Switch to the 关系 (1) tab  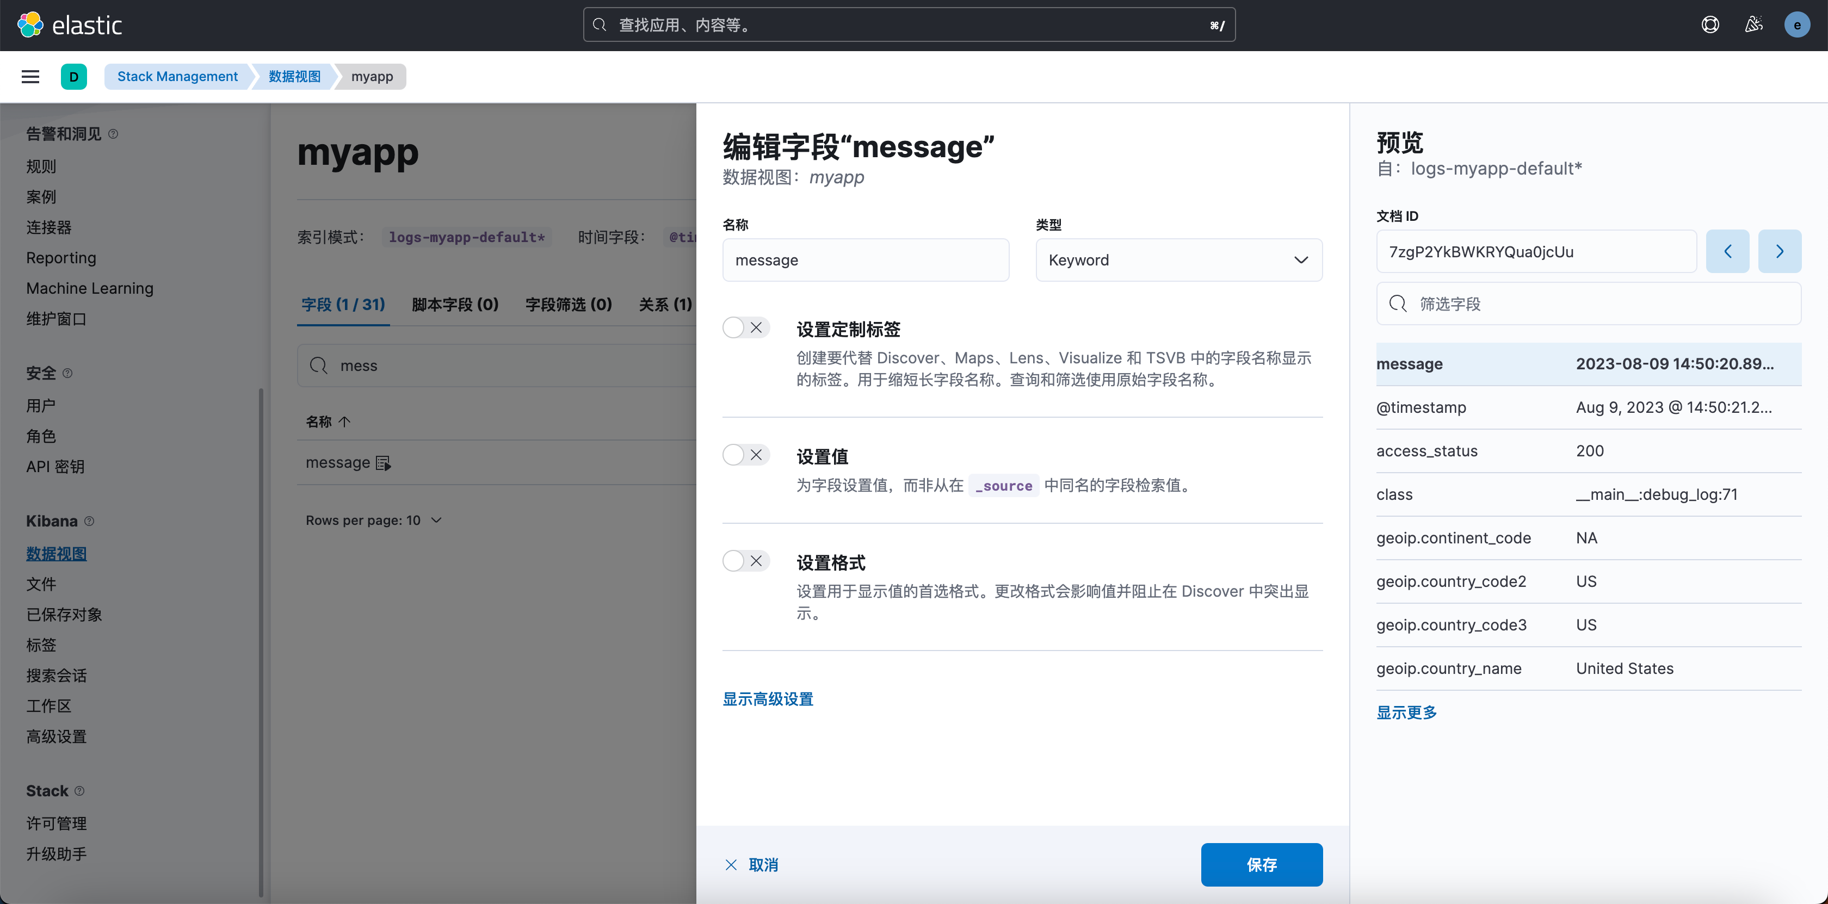pyautogui.click(x=665, y=305)
